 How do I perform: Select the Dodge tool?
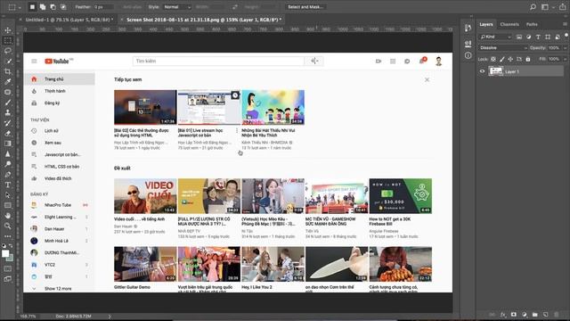click(x=8, y=164)
